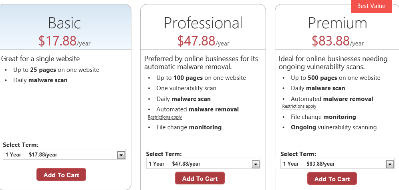Image resolution: width=399 pixels, height=190 pixels.
Task: Click Restrictions apply under Premium plan
Action: click(x=299, y=106)
